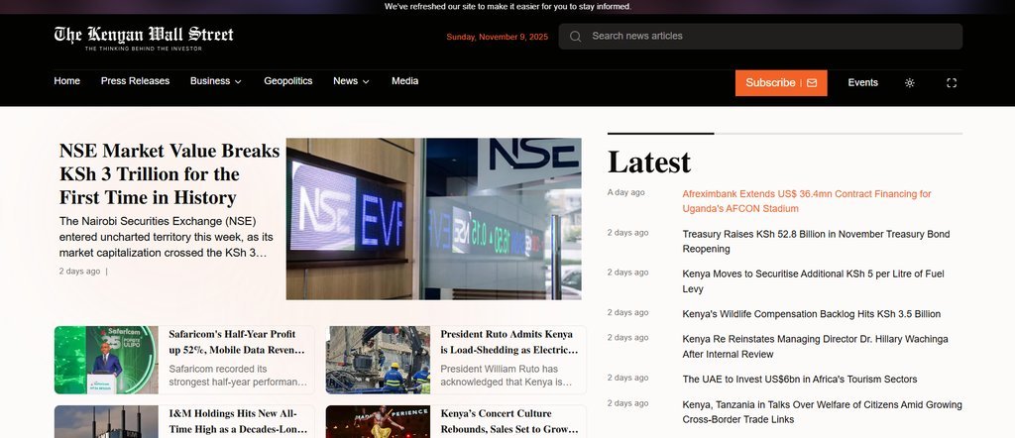
Task: Open the Events link
Action: [863, 83]
